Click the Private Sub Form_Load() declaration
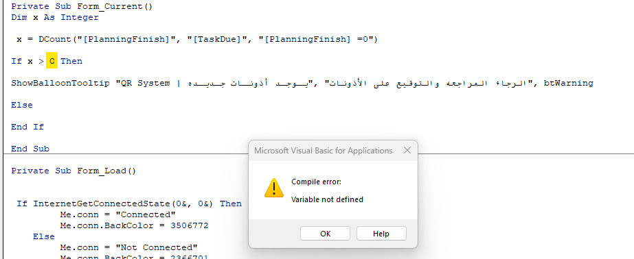This screenshot has width=634, height=259. click(x=73, y=171)
